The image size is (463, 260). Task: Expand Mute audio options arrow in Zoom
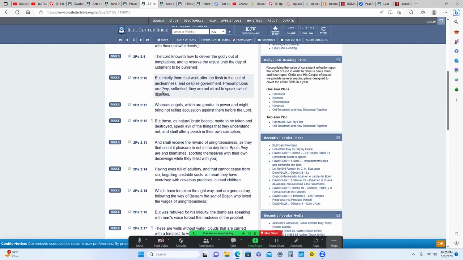146,240
